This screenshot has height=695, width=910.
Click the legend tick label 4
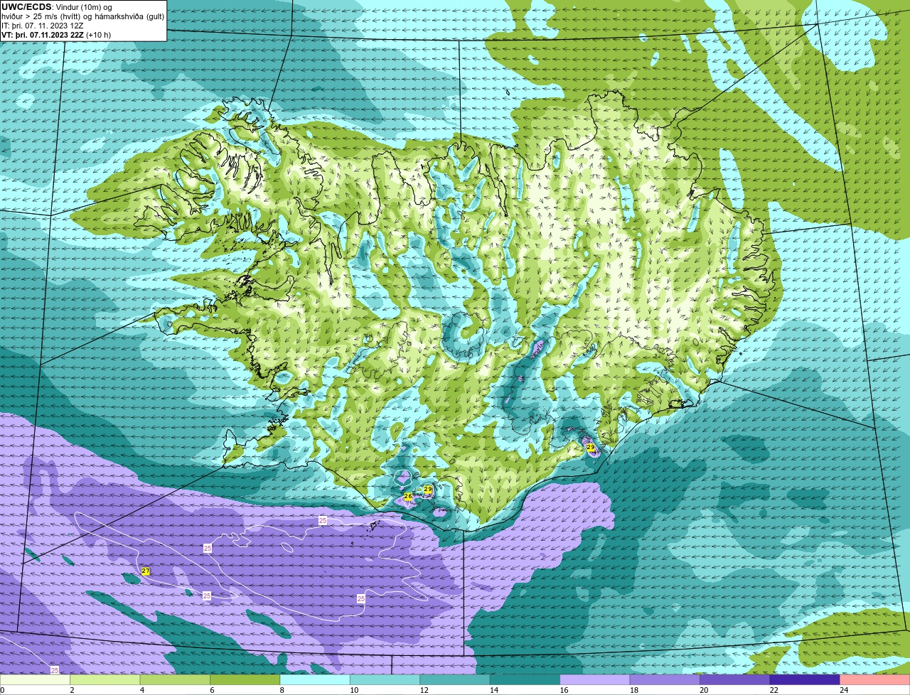[142, 690]
